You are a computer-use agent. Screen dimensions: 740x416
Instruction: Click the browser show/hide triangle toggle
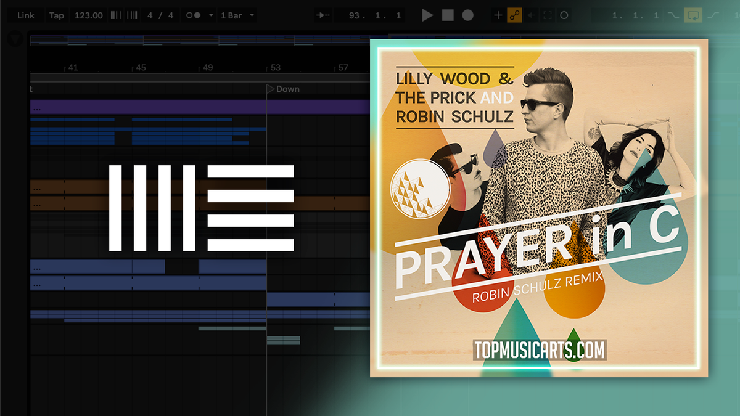pos(14,39)
